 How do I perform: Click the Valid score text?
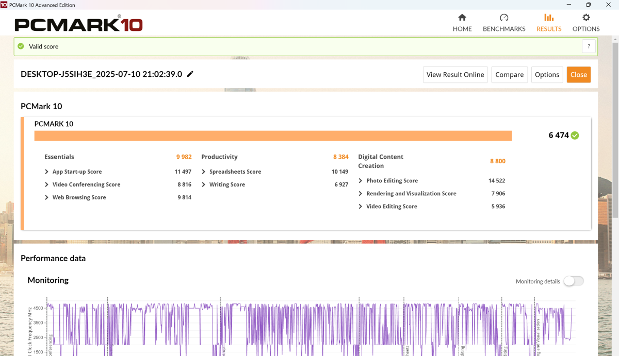tap(43, 46)
